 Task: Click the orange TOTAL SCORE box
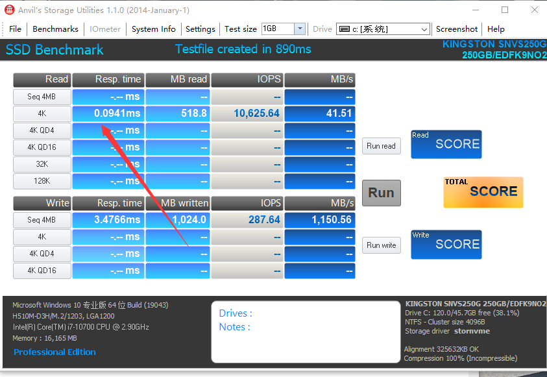click(483, 192)
